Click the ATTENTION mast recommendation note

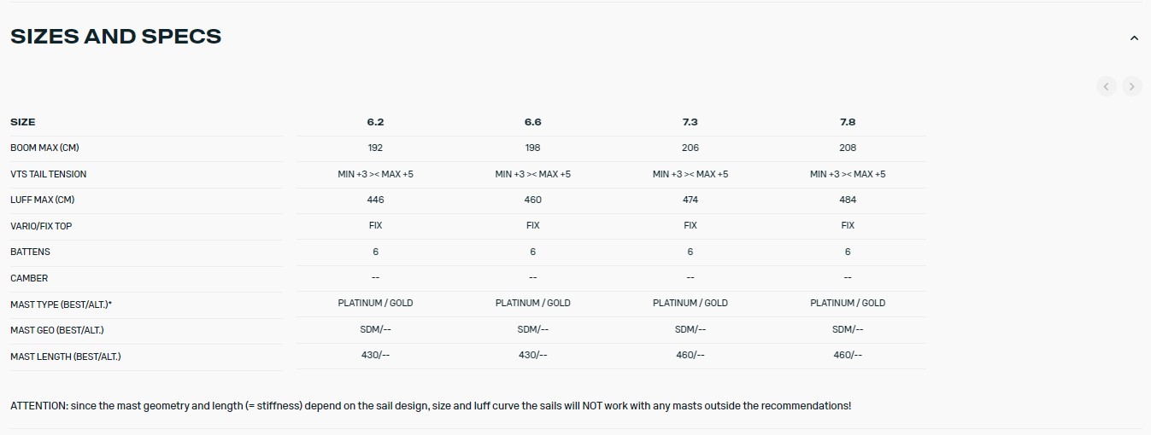coord(431,406)
